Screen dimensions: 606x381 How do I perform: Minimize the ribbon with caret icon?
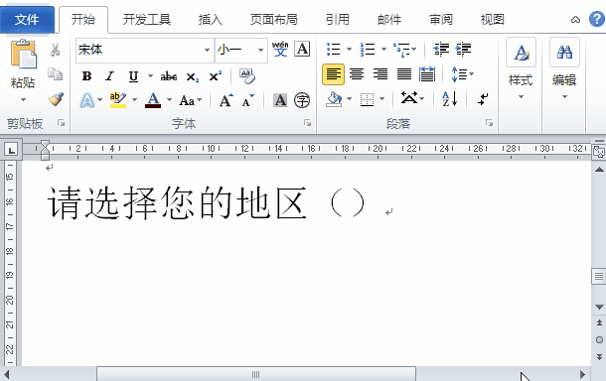tap(575, 19)
